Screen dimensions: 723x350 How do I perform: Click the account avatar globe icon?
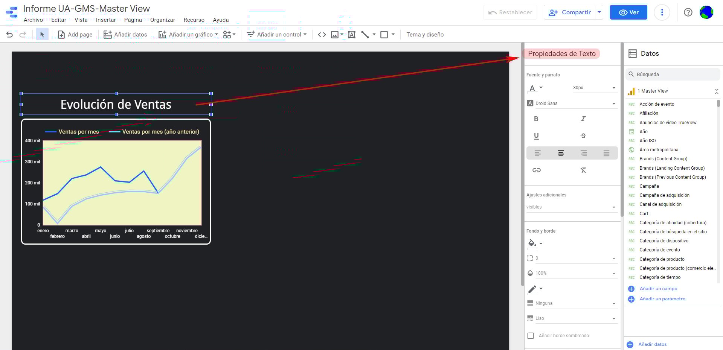coord(706,12)
